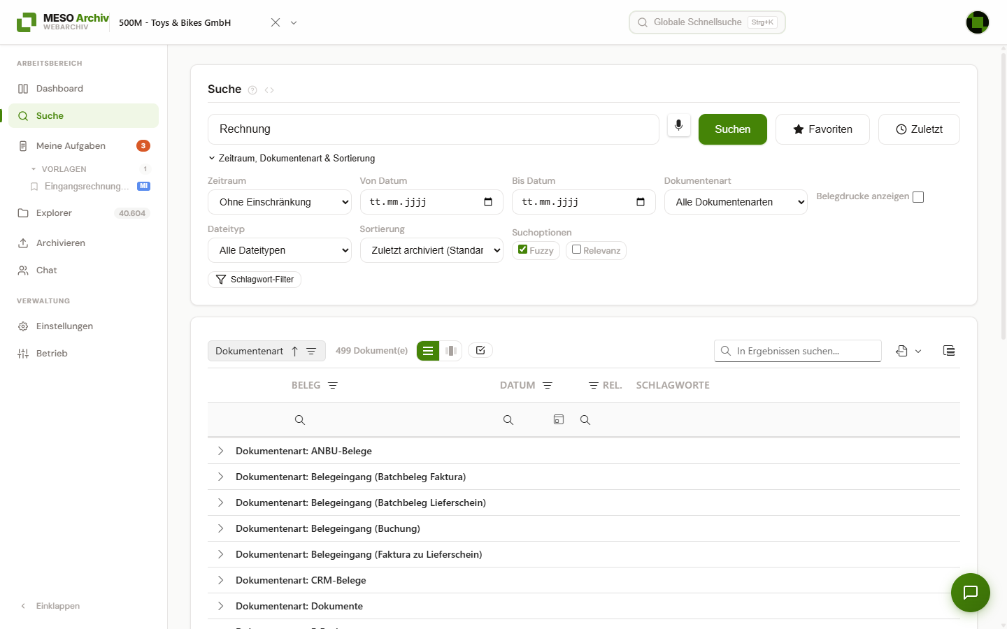Clear the selected company with the X icon

click(276, 22)
